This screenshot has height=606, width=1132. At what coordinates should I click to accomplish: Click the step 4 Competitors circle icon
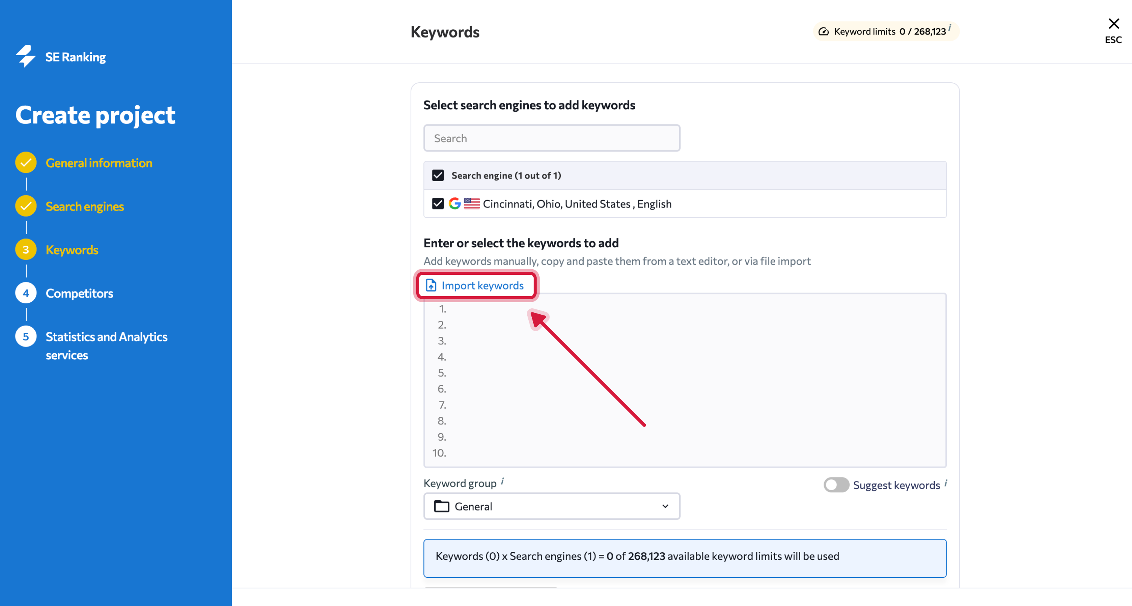(26, 293)
